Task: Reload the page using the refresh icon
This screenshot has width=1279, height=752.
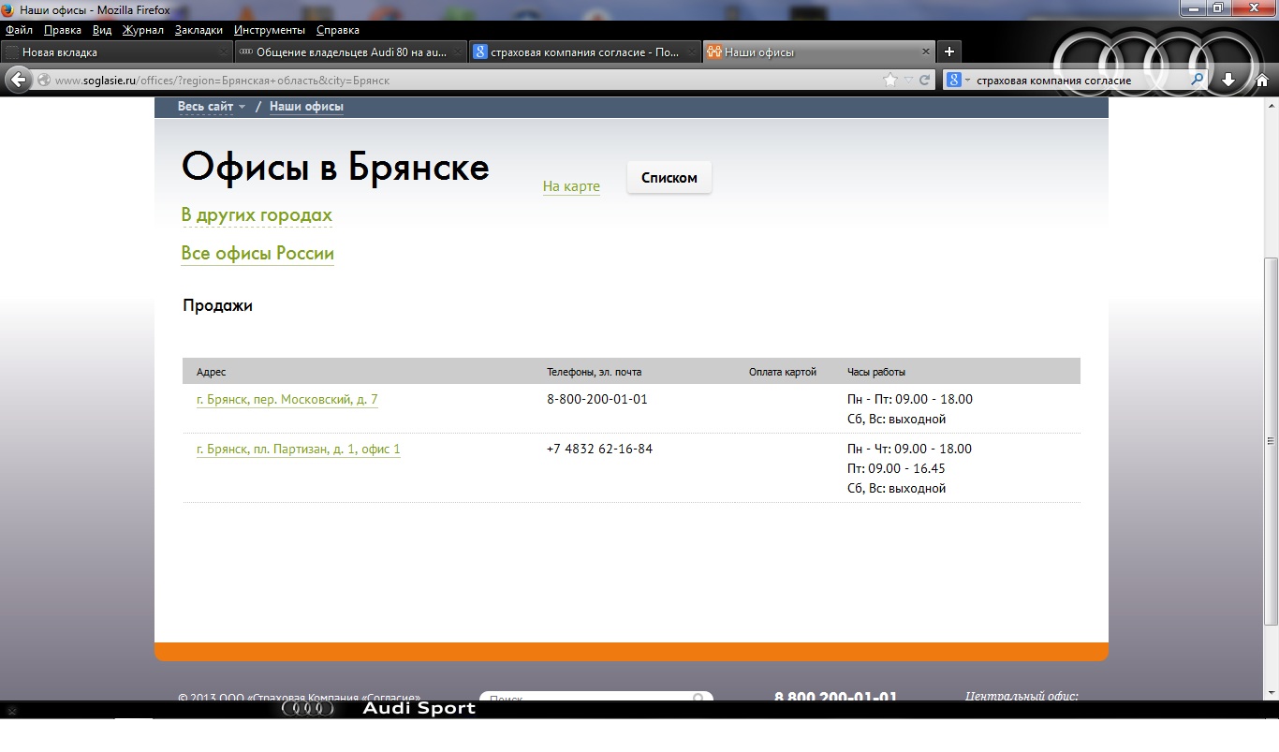Action: click(x=924, y=80)
